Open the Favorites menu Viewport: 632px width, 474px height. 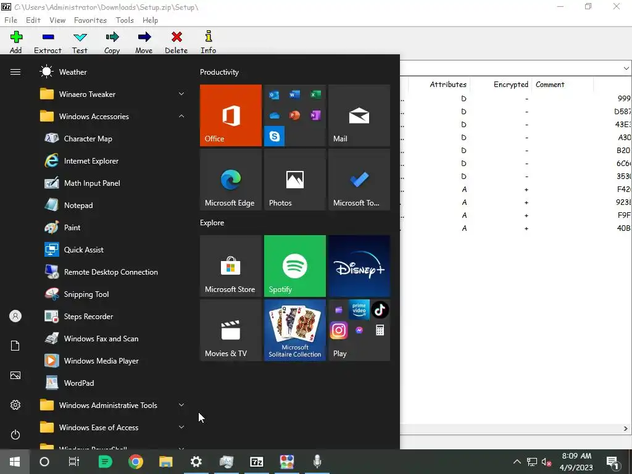point(90,20)
